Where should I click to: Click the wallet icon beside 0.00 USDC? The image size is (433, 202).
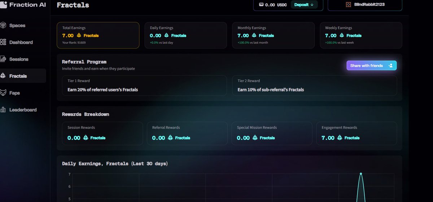[x=262, y=5]
